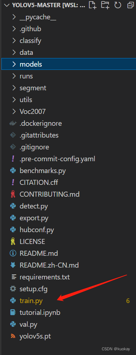Click the notebook icon beside tutorial.ipynb

tap(13, 313)
